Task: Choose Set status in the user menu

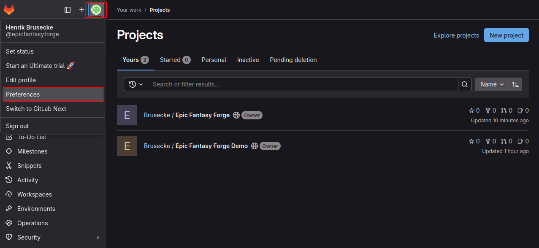Action: click(x=53, y=51)
